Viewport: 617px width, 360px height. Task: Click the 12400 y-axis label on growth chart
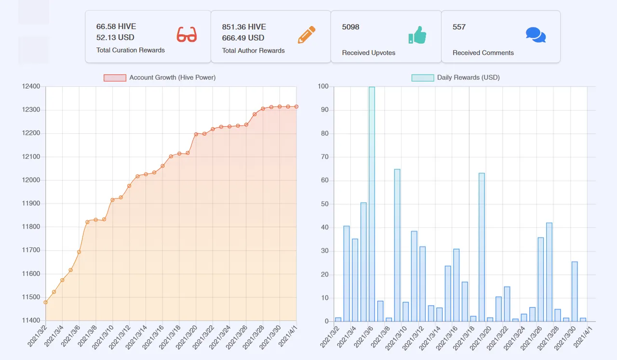[x=31, y=87]
